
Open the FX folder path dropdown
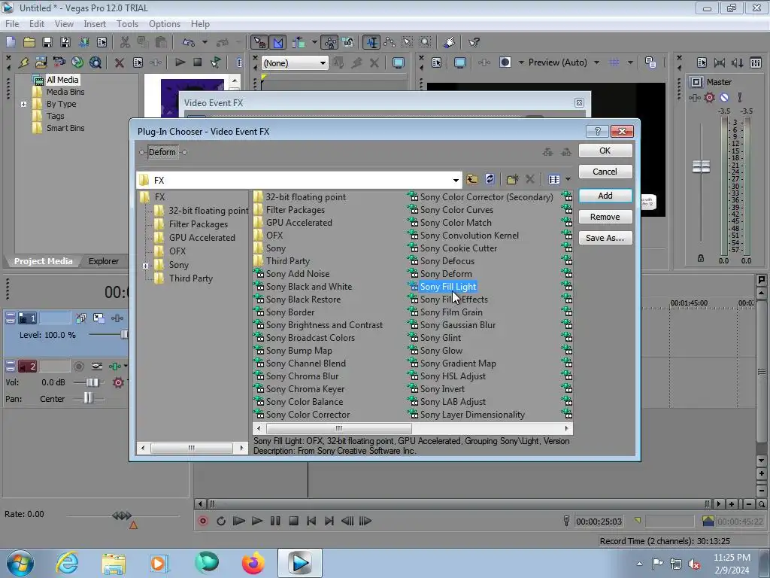[x=455, y=181]
